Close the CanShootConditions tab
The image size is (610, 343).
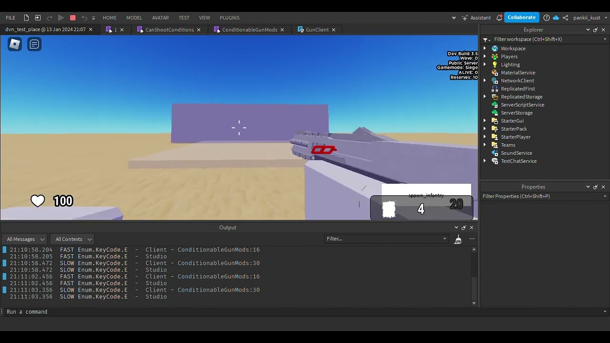point(199,30)
